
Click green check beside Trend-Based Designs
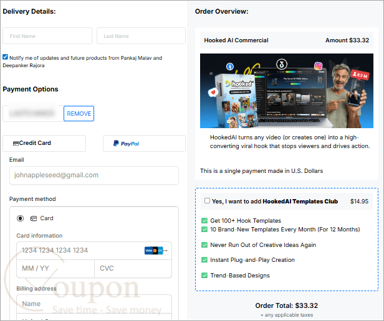pyautogui.click(x=204, y=276)
